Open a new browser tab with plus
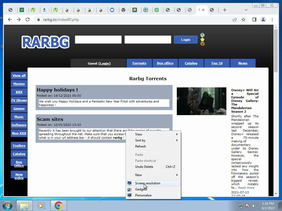 click(x=225, y=10)
